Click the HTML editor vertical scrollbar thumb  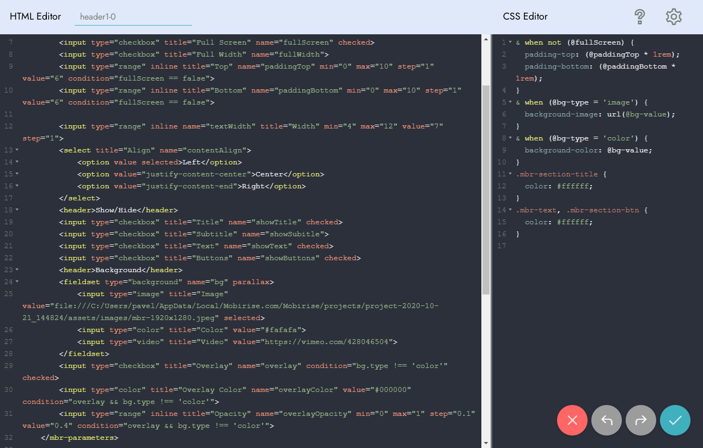click(486, 191)
